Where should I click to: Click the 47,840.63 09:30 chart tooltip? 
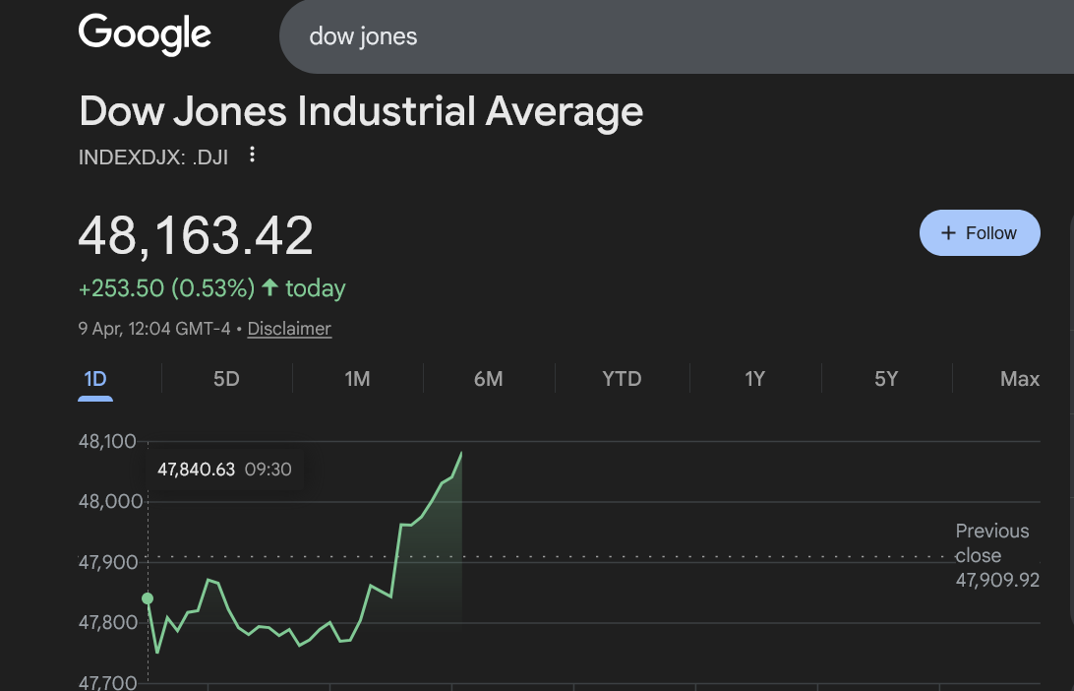coord(224,470)
